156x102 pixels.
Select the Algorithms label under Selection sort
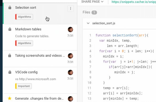[x=24, y=17]
